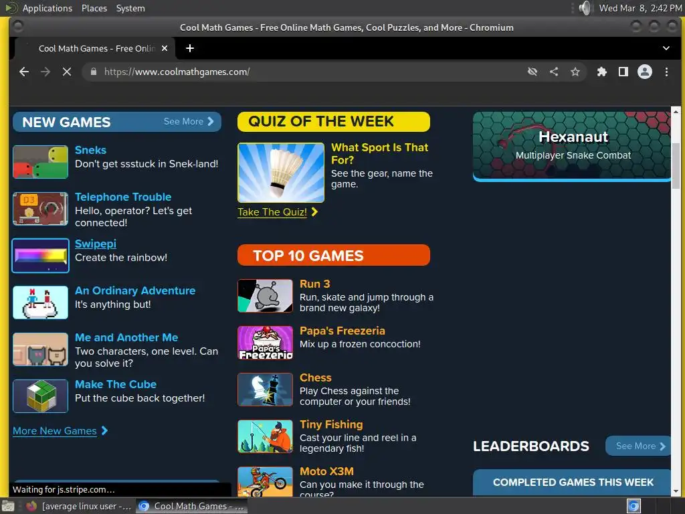
Task: Open the Make The Cube title link
Action: tap(116, 384)
